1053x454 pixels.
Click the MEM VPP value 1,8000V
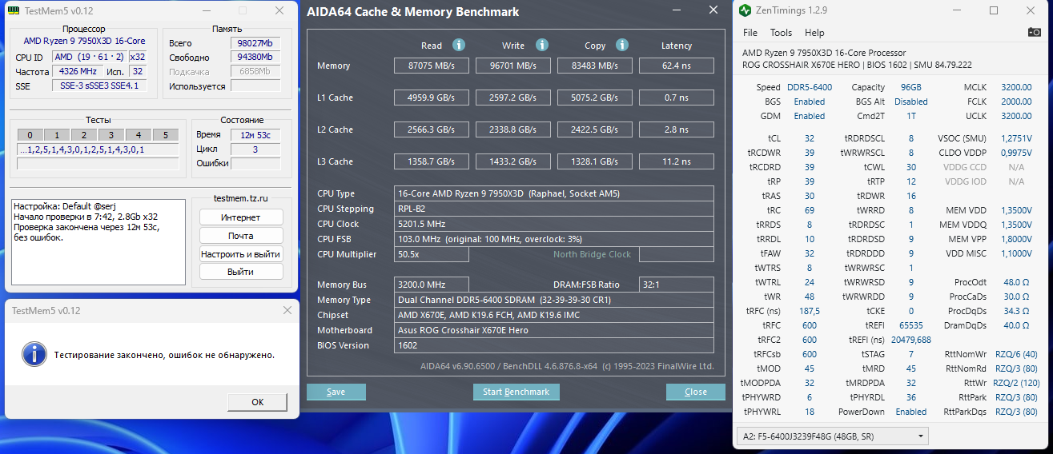click(1015, 239)
